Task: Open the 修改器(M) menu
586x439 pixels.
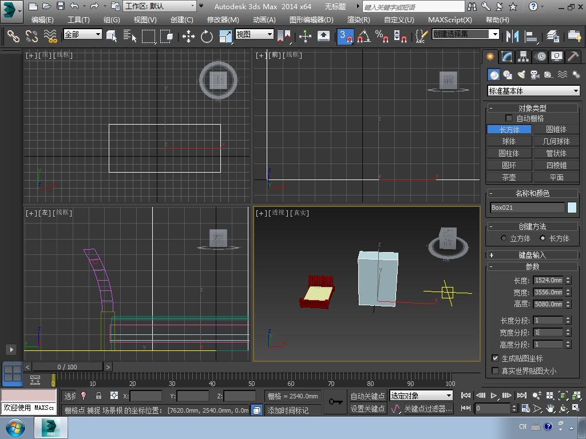Action: coord(223,19)
